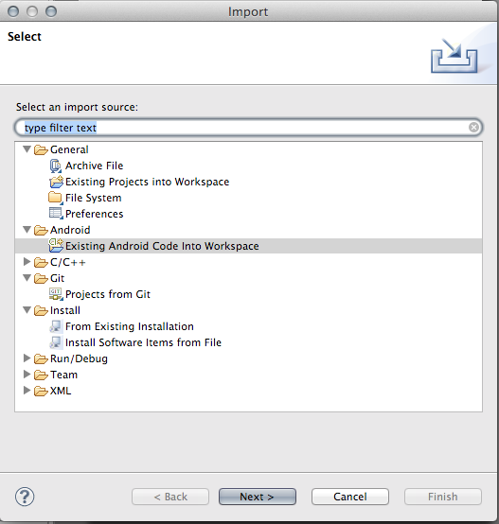The image size is (499, 524).
Task: Expand the C/C++ folder node
Action: (27, 262)
